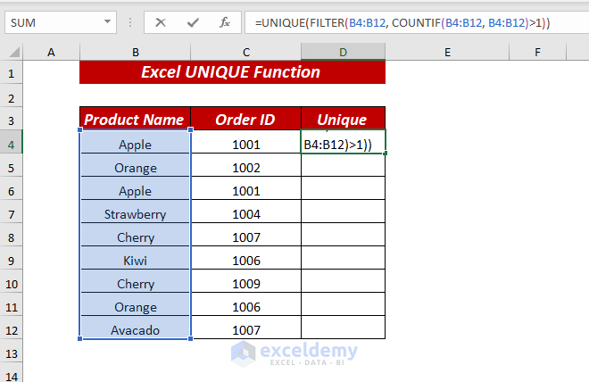589x382 pixels.
Task: Click empty cell D8 under Unique
Action: tap(343, 235)
